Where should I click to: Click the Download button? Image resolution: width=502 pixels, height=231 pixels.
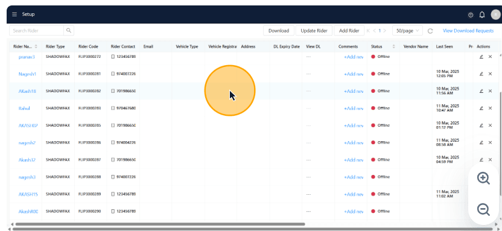[x=279, y=31]
